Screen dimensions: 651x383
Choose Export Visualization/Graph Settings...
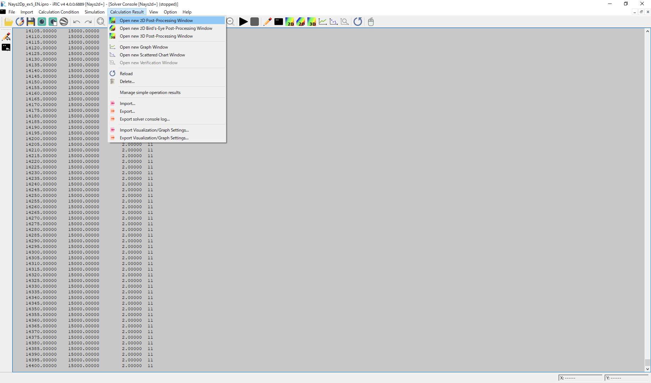tap(167, 138)
